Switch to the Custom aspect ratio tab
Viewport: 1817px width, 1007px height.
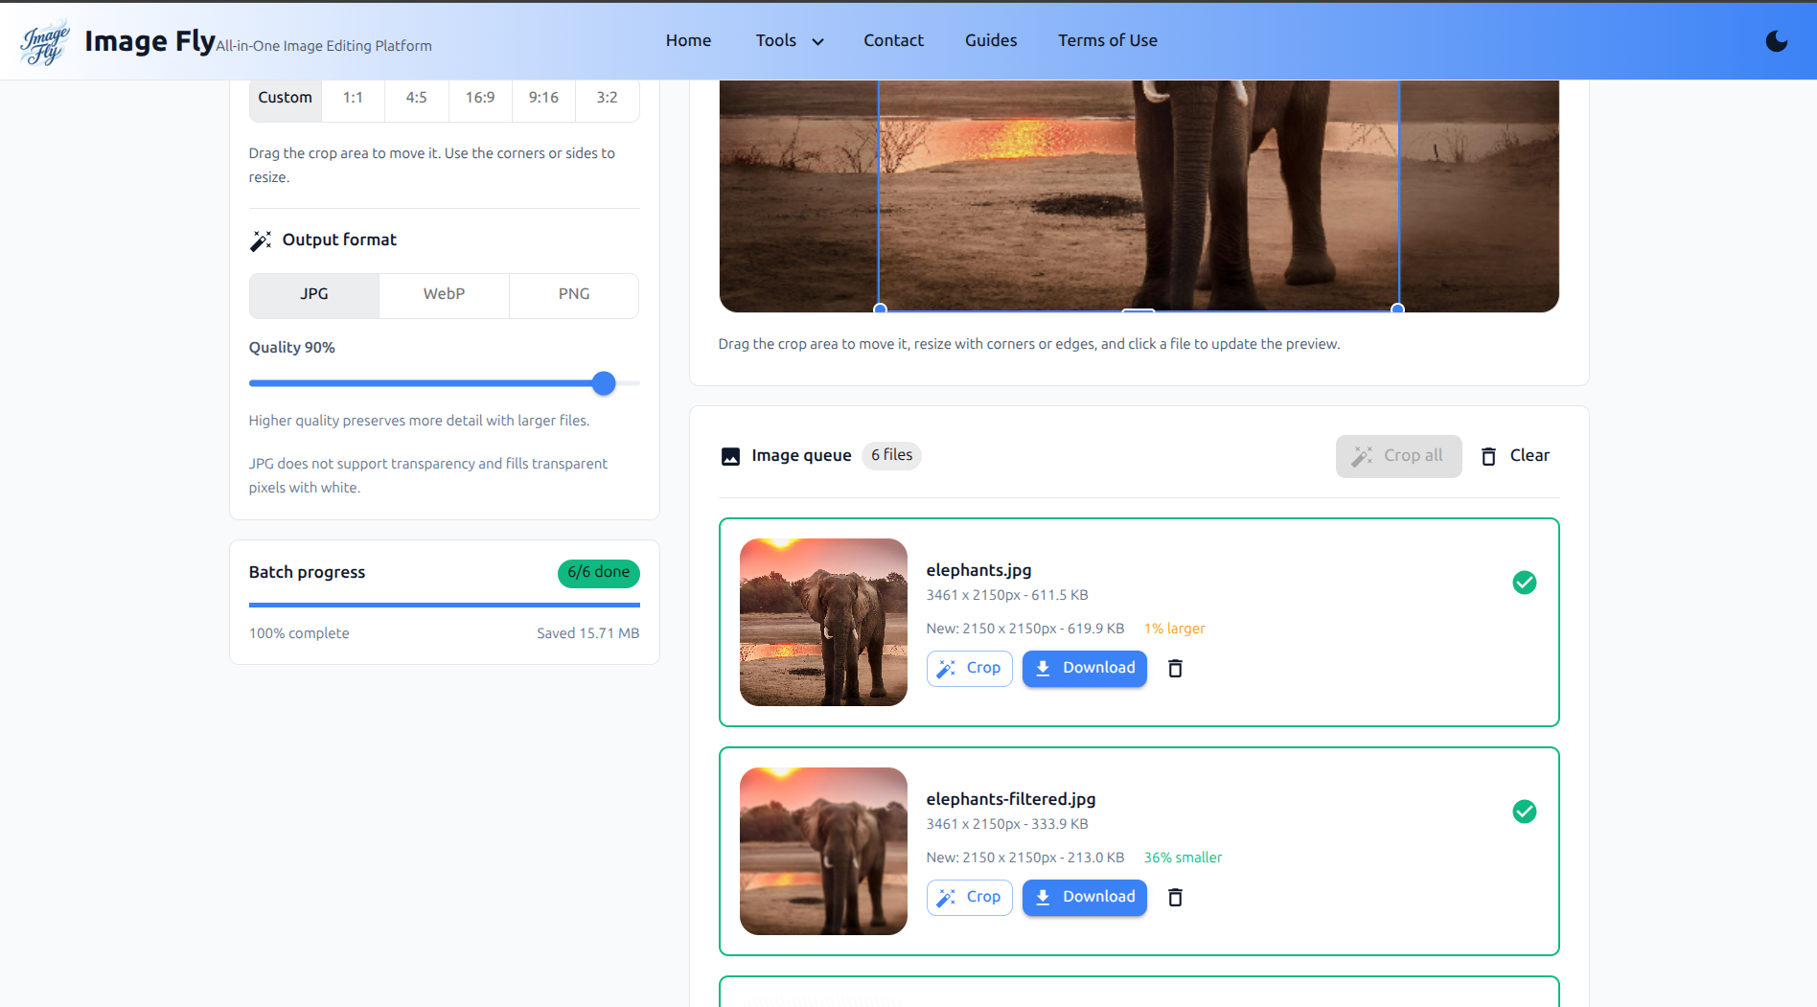[x=285, y=97]
